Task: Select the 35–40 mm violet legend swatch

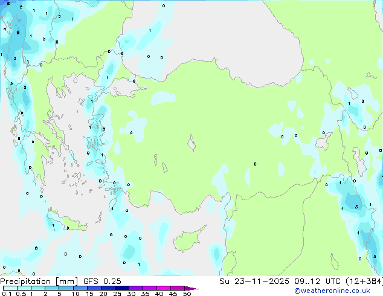Action: 150,288
